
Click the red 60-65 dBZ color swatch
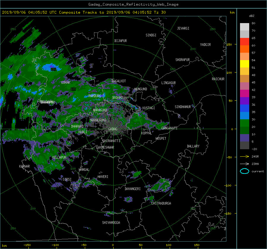(244, 42)
